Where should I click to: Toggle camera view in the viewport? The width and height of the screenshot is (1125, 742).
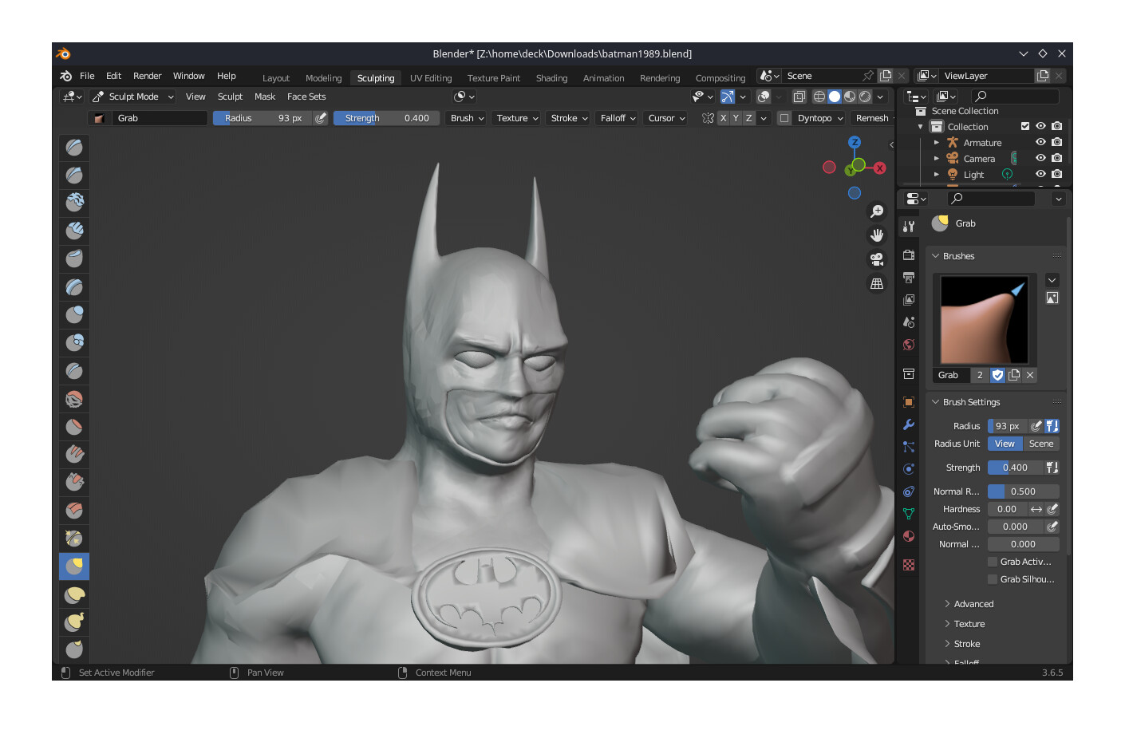[x=877, y=259]
